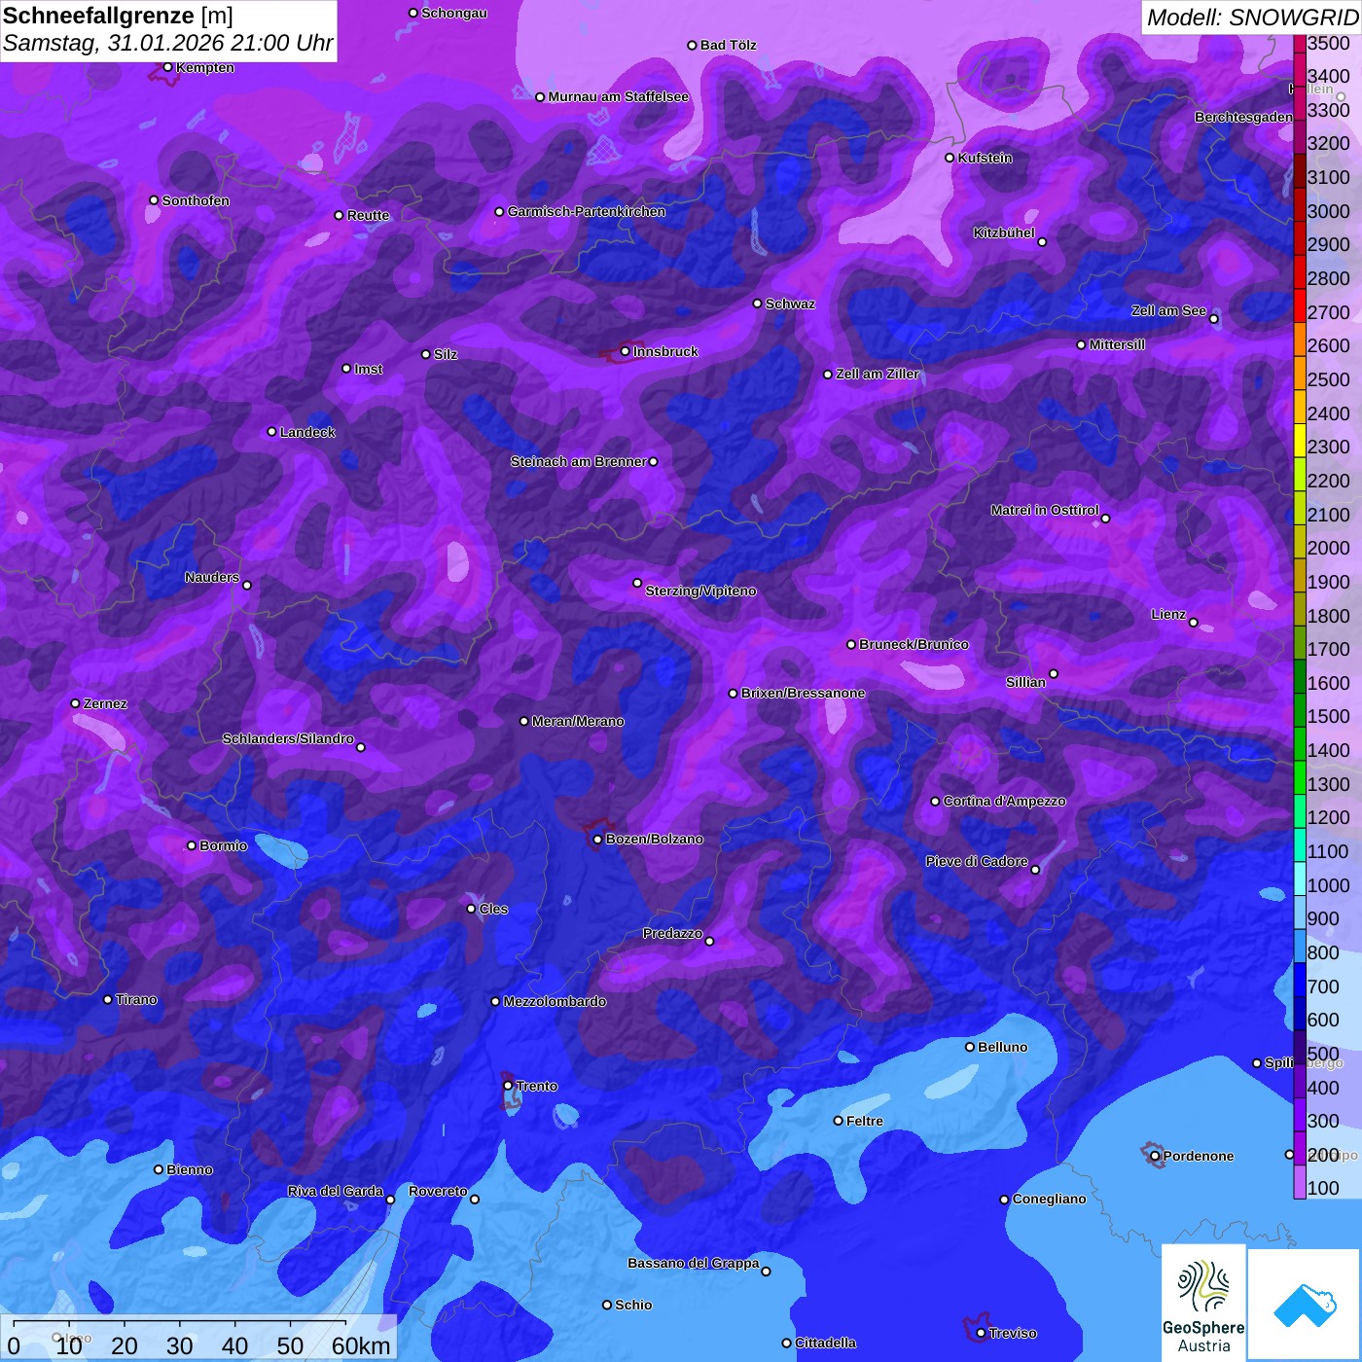Click the Mittersill label
The image size is (1362, 1362).
click(1117, 344)
